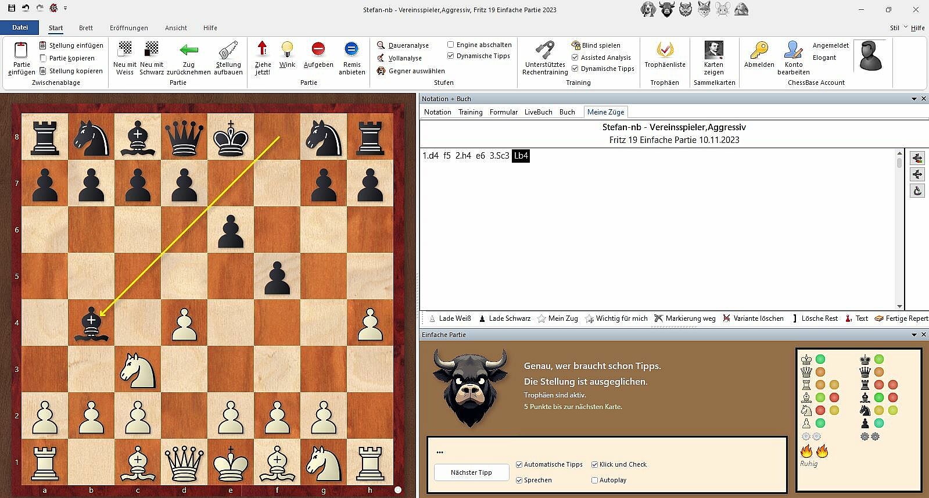Click the Ziehe jetzt! icon
The width and height of the screenshot is (929, 498).
(263, 49)
